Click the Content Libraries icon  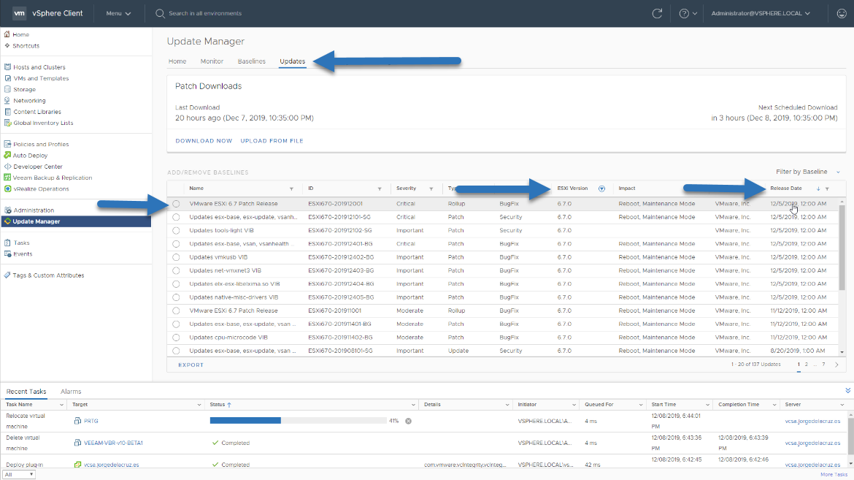coord(7,112)
